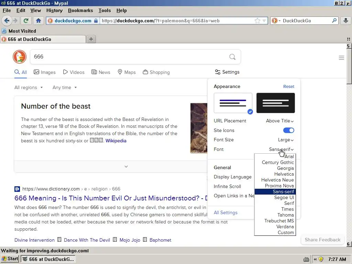Click the forward navigation arrow
Viewport: 352px width, 264px height.
coord(15,21)
